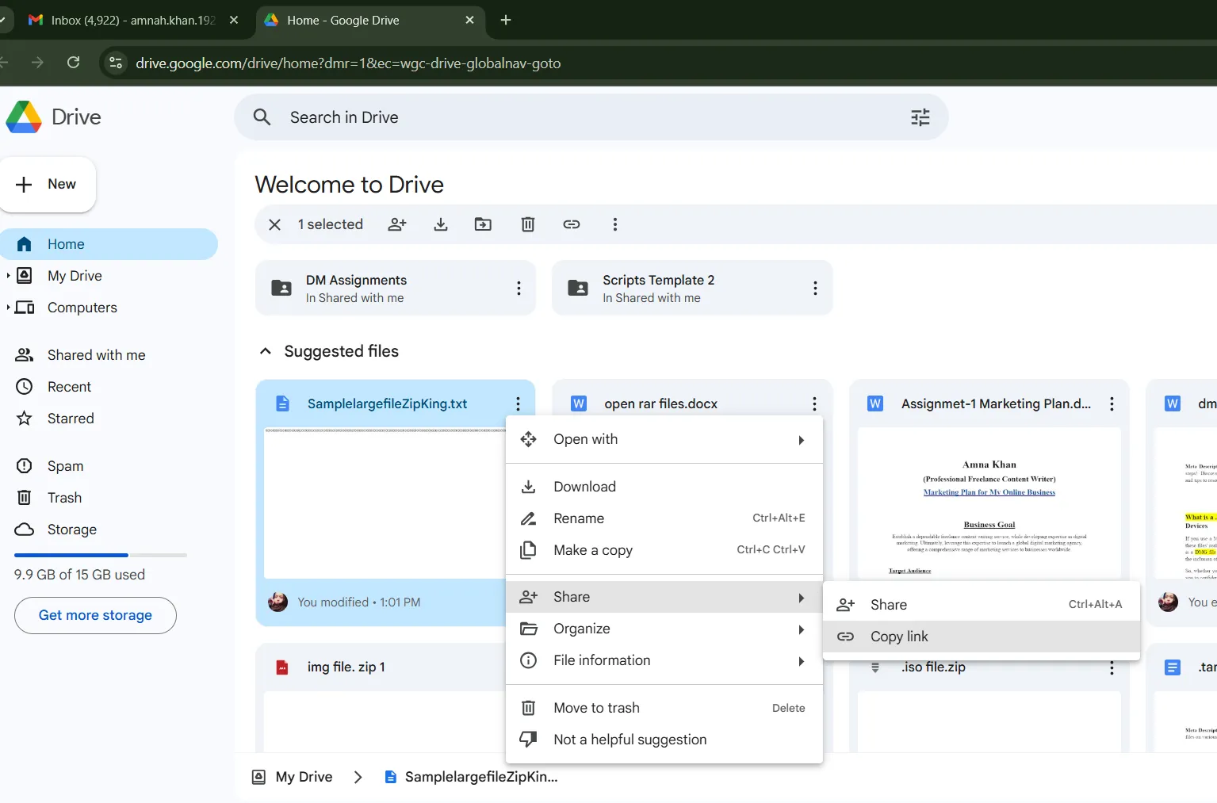Open Storage in sidebar

point(109,530)
